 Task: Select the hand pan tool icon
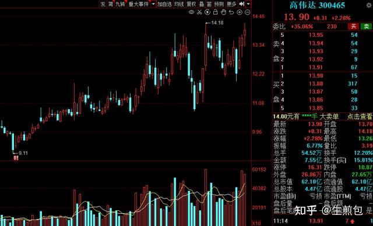[x=223, y=12]
